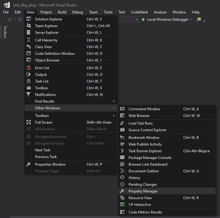Expand the Find Results submenu
220x218 pixels.
[114, 101]
